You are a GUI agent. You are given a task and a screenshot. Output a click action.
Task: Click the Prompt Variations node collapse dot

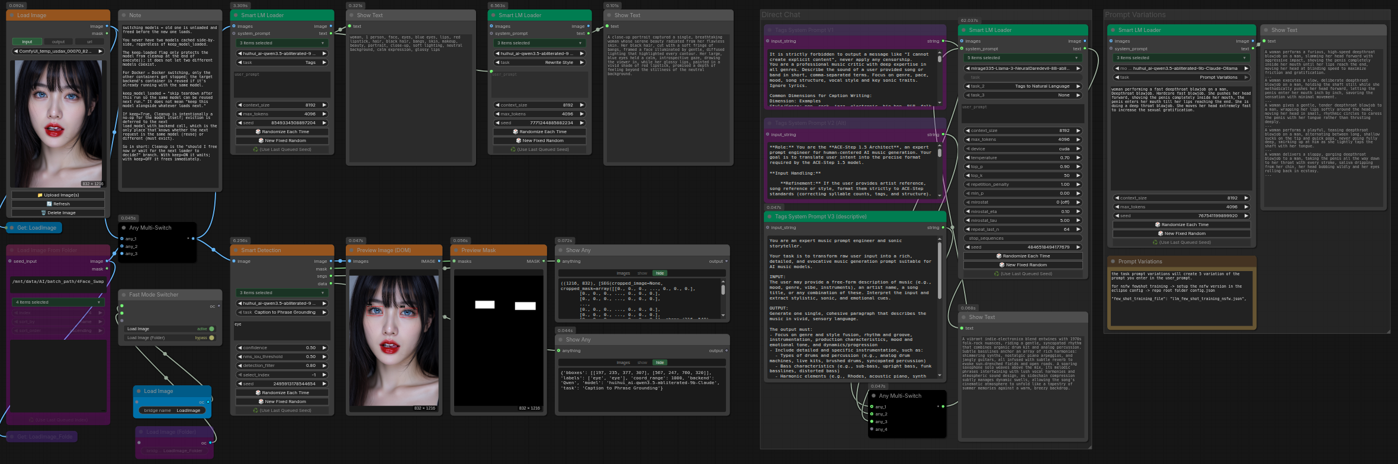coord(1113,262)
